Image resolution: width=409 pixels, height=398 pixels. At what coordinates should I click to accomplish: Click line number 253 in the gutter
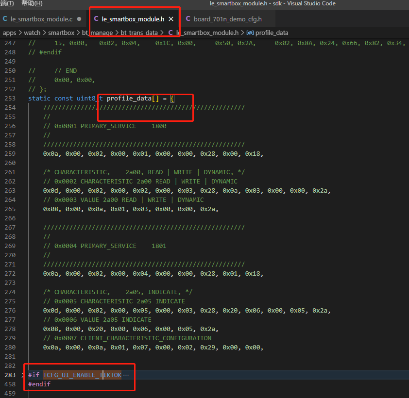click(10, 98)
